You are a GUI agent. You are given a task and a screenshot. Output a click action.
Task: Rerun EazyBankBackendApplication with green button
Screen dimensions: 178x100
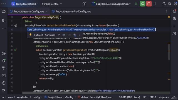[142, 4]
